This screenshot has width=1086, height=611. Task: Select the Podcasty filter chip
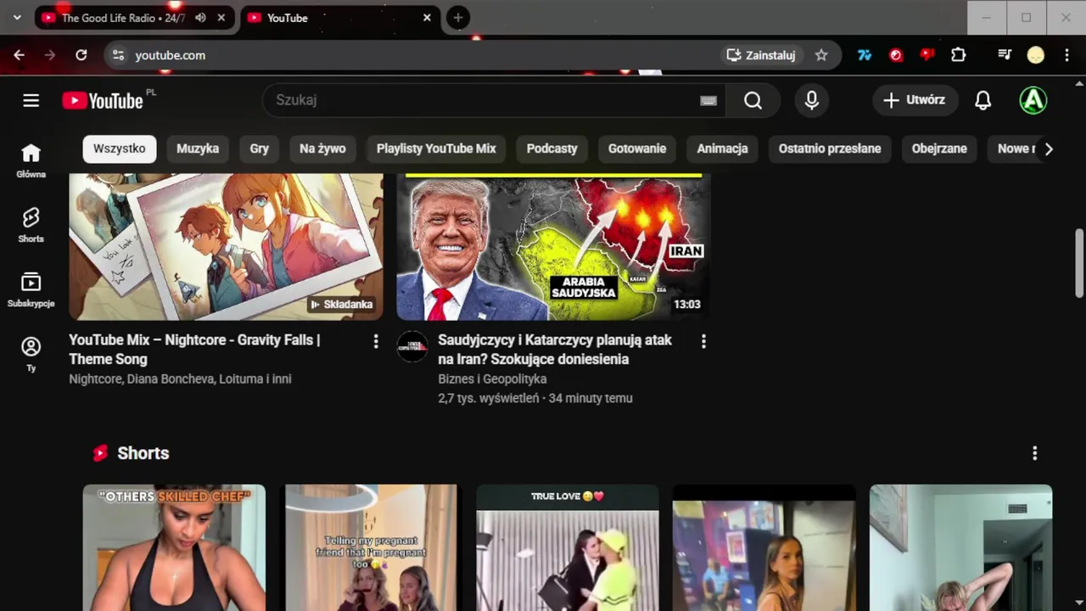coord(551,149)
